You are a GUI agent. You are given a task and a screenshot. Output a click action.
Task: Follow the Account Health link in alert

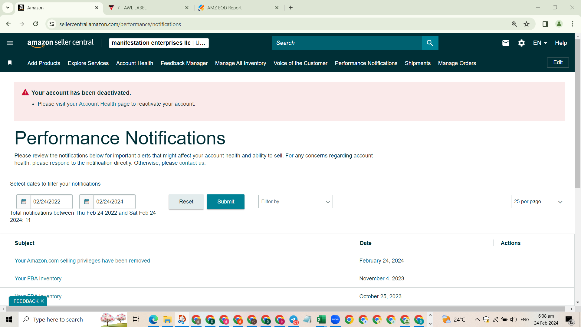97,104
